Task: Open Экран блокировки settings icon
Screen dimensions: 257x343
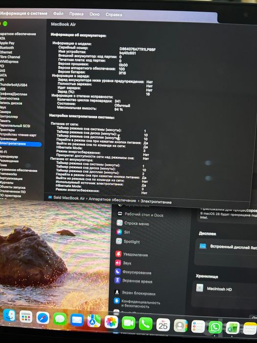Action: pyautogui.click(x=117, y=292)
